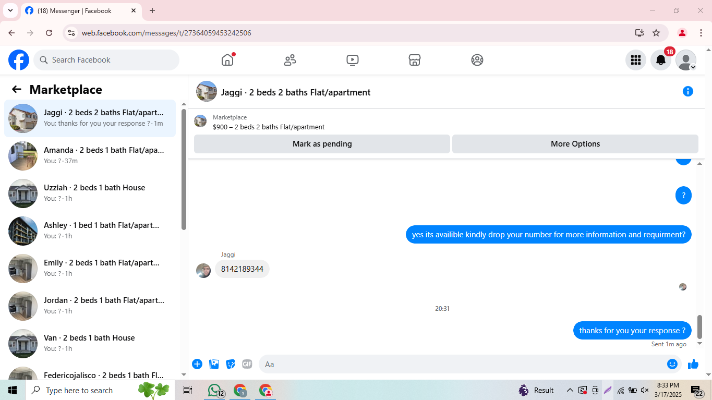Click the Jaggi conversation title in header
Viewport: 712px width, 400px height.
[x=296, y=92]
